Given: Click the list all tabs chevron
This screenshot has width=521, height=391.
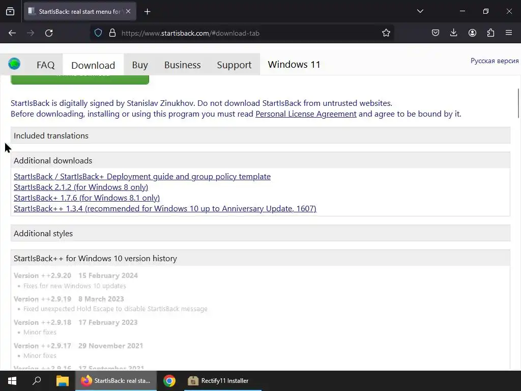Looking at the screenshot, I should pyautogui.click(x=420, y=11).
